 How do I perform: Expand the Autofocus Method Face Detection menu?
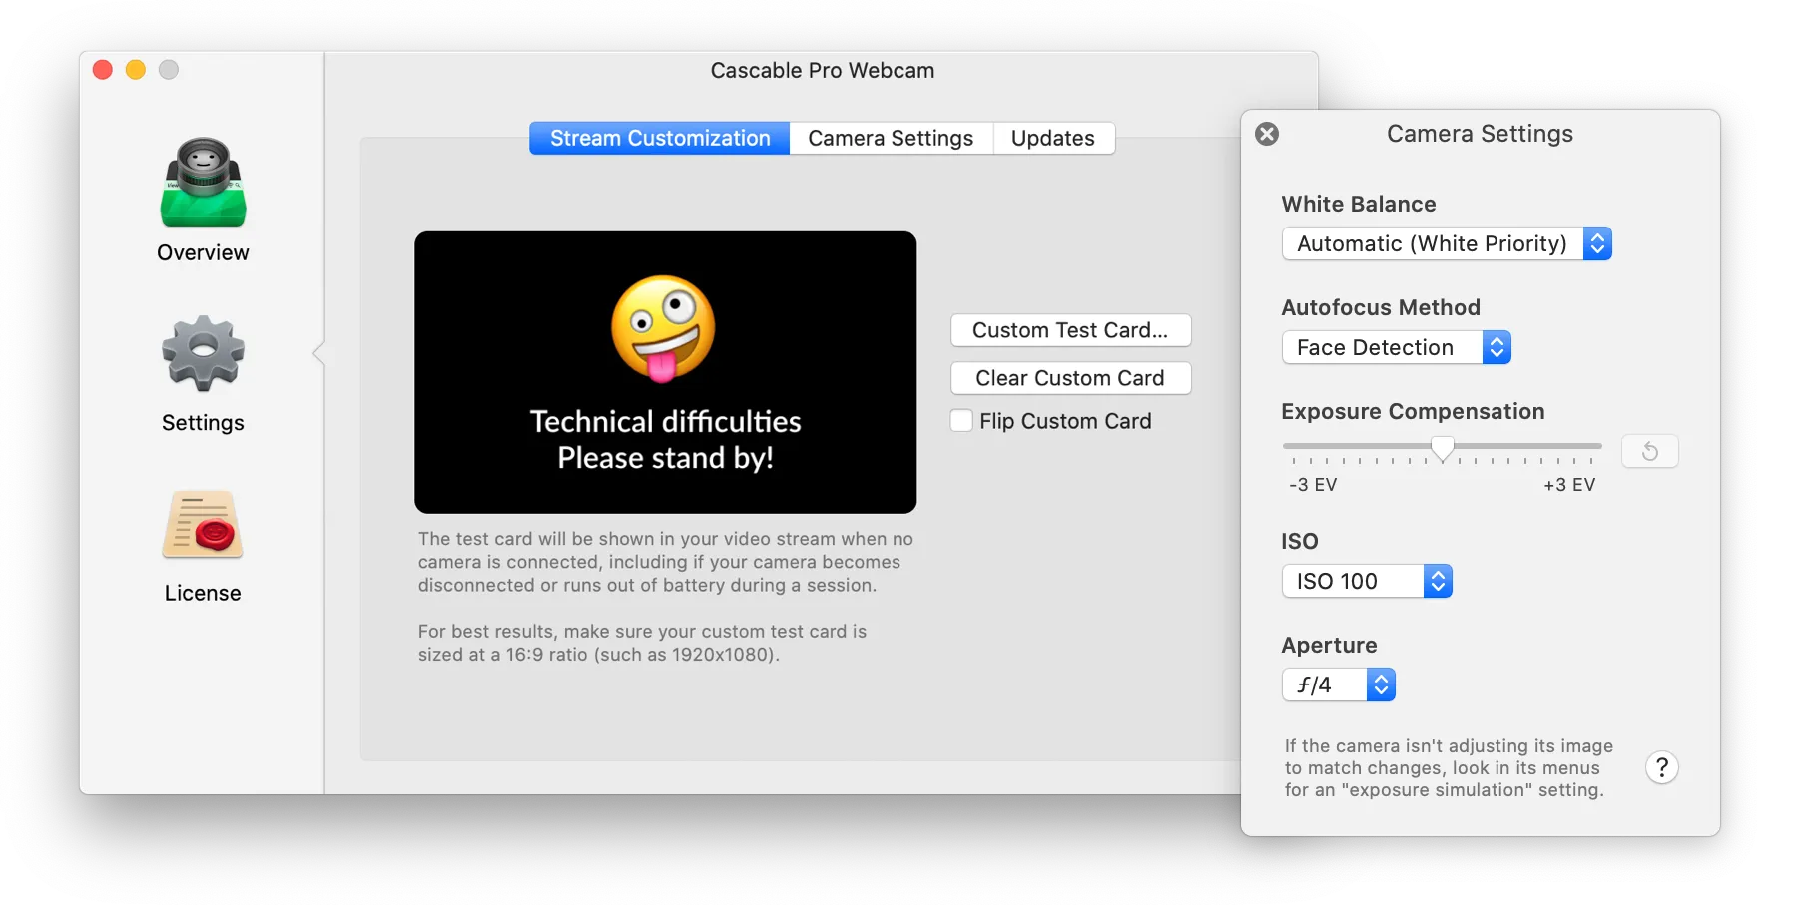pos(1395,348)
